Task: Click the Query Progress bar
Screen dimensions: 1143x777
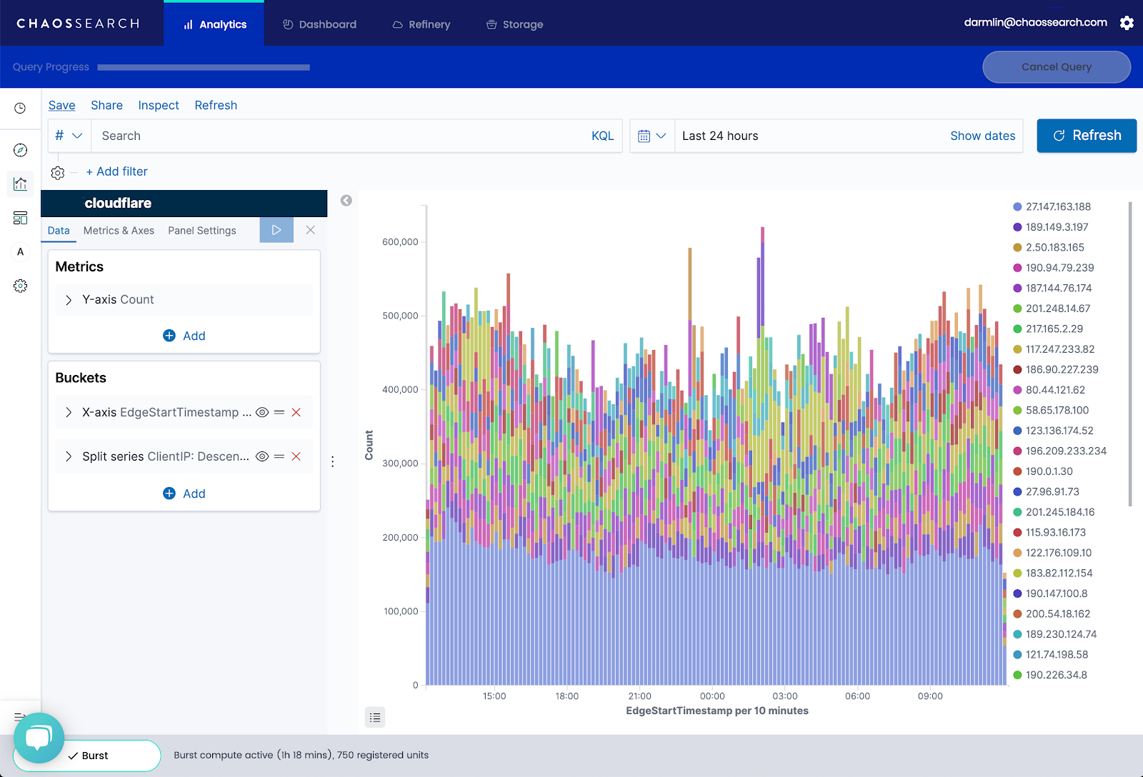Action: click(204, 67)
